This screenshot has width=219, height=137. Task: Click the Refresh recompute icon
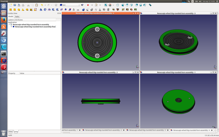pyautogui.click(x=56, y=5)
